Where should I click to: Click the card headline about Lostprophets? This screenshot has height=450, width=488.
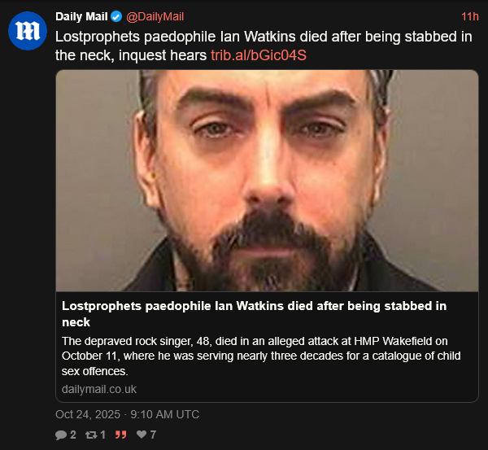255,314
